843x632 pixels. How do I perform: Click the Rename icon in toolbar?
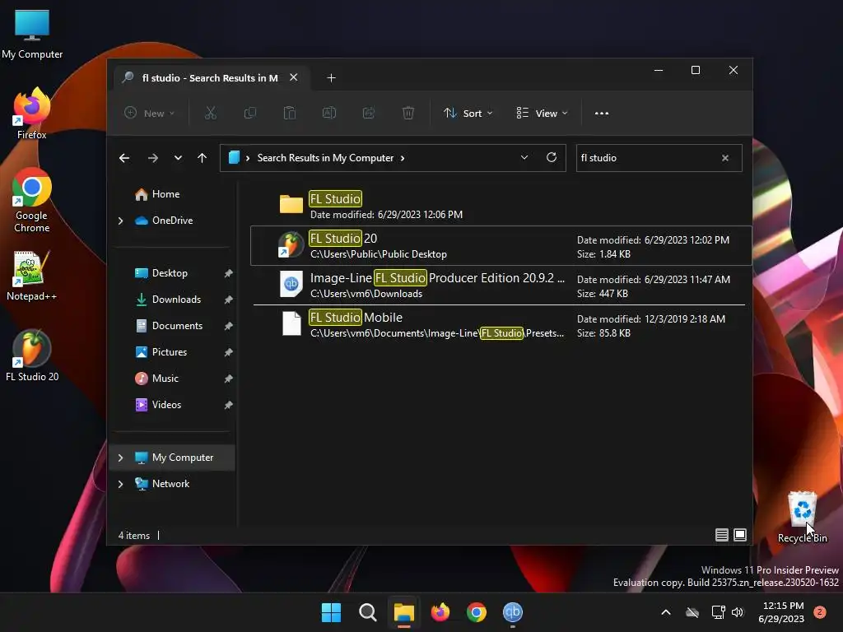pyautogui.click(x=329, y=113)
